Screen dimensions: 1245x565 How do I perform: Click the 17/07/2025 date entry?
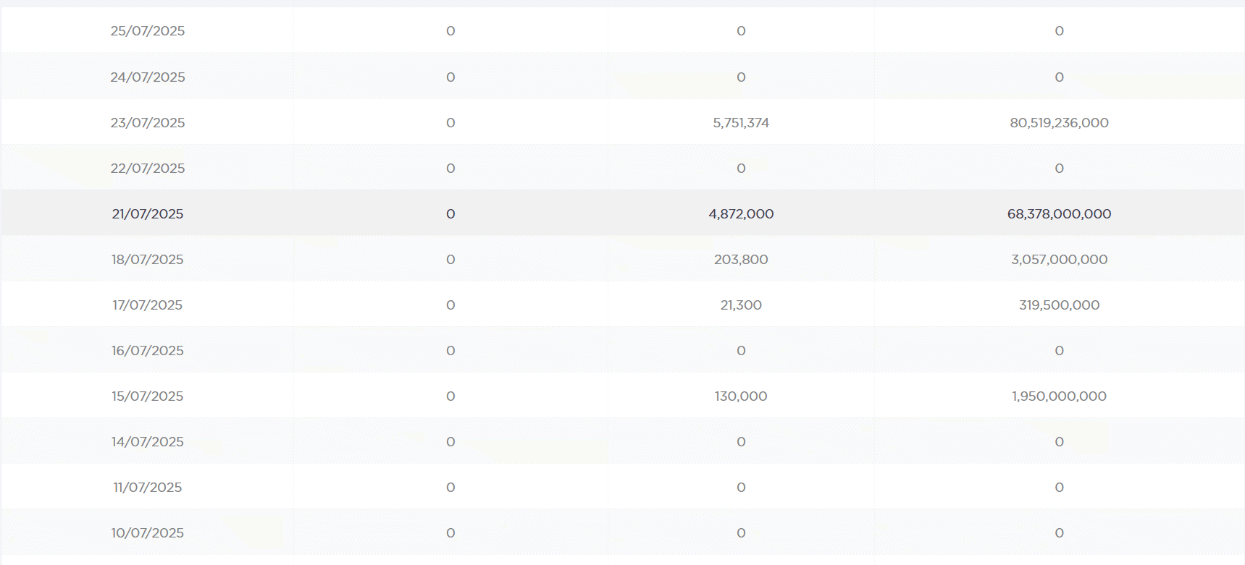(147, 305)
